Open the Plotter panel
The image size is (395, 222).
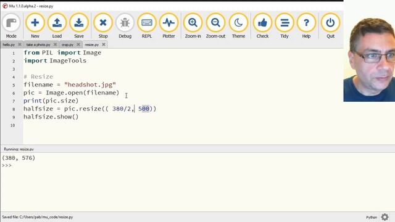(x=168, y=26)
